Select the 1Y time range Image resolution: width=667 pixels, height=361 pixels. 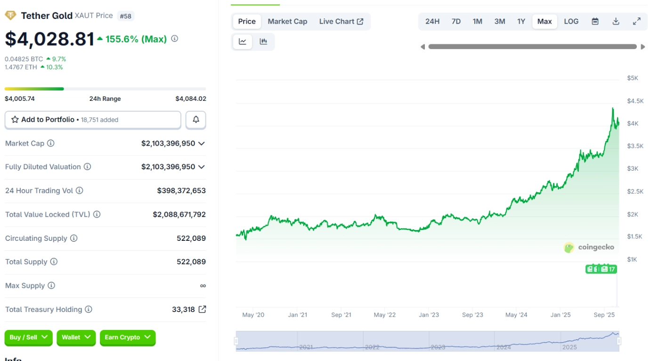coord(521,21)
